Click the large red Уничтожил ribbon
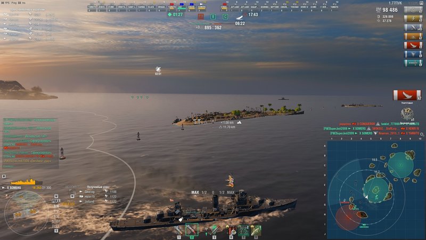Viewport: 426px width, 240px height. point(407,95)
